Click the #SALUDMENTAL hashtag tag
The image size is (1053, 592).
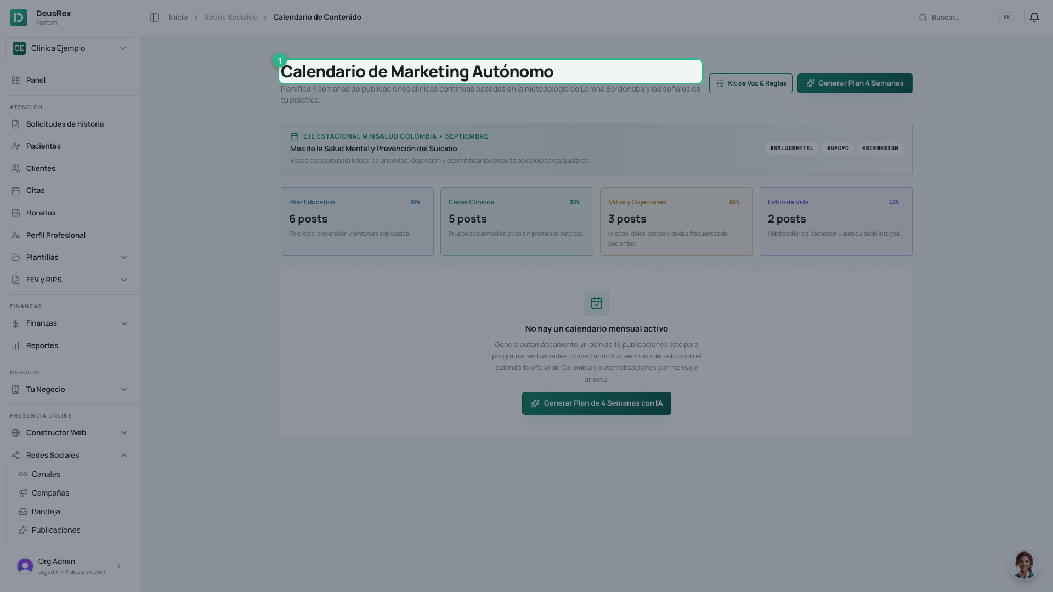791,149
